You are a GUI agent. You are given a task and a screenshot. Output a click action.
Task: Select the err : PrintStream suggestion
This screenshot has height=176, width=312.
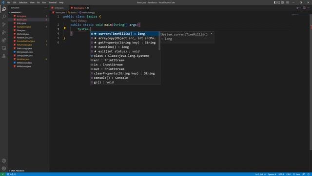coord(125,60)
